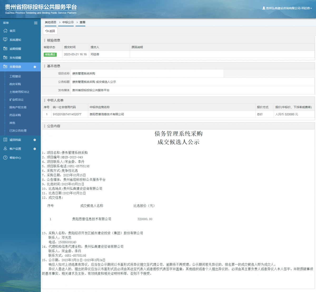Viewport: 316px width, 292px height.
Task: Click the icon beside 交易信息
Action: tap(5, 67)
